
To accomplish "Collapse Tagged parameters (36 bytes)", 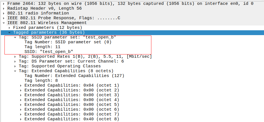I will pyautogui.click(x=9, y=33).
